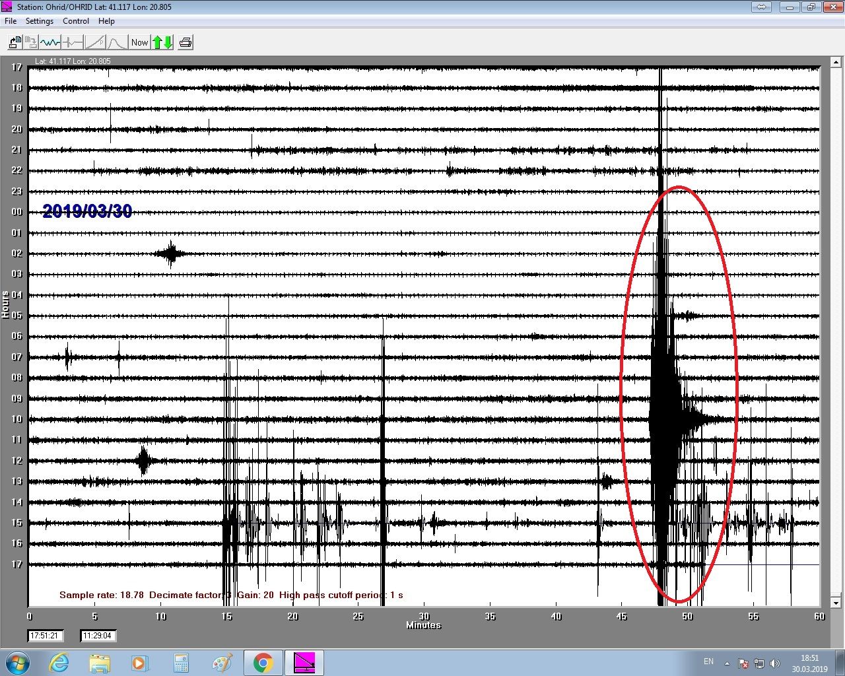Select the open data file icon
The width and height of the screenshot is (845, 676).
[x=15, y=42]
